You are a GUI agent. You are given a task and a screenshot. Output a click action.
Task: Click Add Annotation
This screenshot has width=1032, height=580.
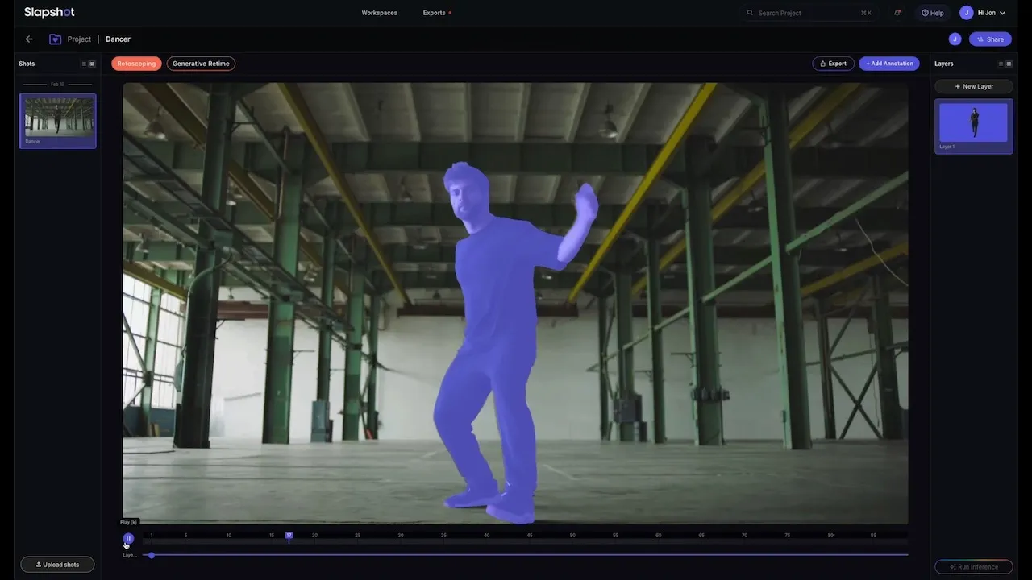coord(889,64)
